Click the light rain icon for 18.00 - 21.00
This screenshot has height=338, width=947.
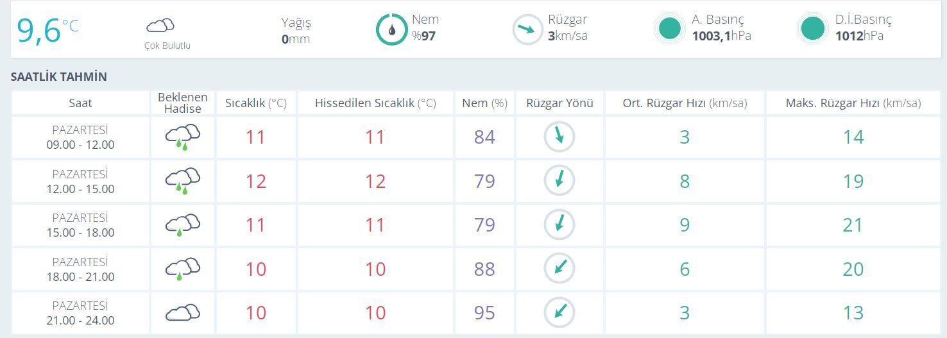click(x=183, y=269)
